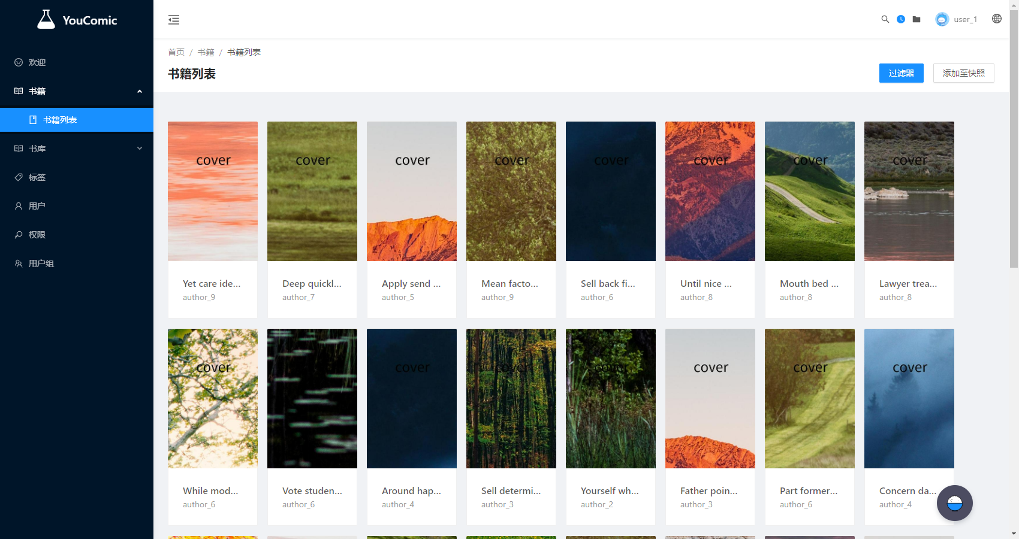
Task: Click author_6 under While mod
Action: point(199,504)
